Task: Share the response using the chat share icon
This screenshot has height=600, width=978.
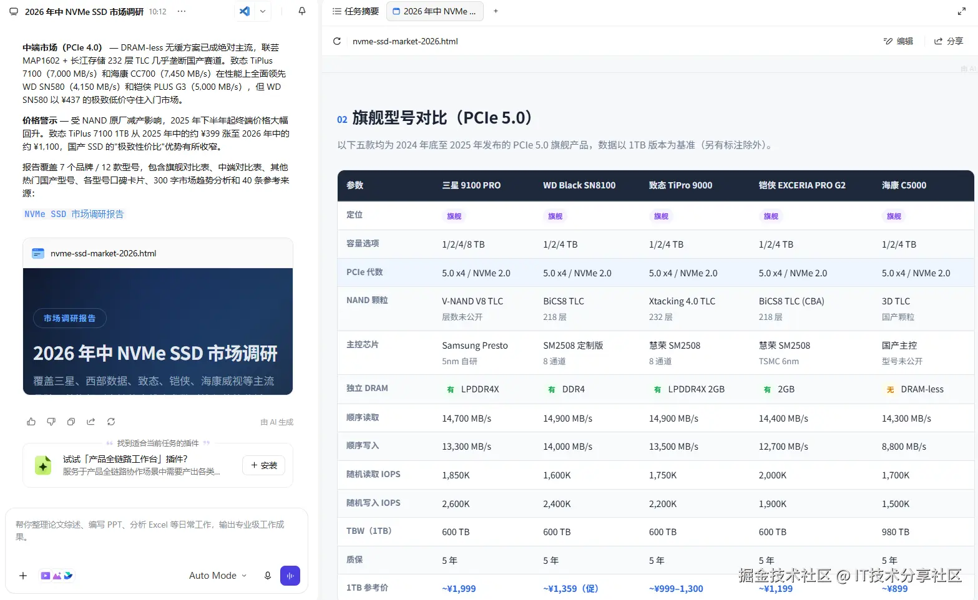Action: pyautogui.click(x=91, y=422)
